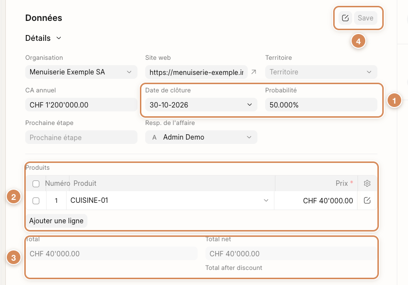Edit the CUISINE-01 row with pencil icon
This screenshot has height=285, width=408.
tap(367, 200)
